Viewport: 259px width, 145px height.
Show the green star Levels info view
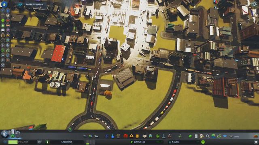(3, 25)
